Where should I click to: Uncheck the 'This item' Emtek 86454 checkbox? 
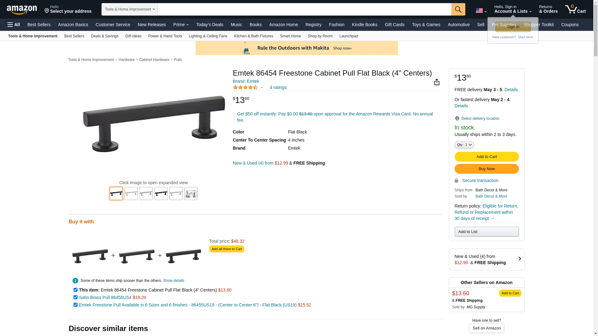(x=75, y=290)
